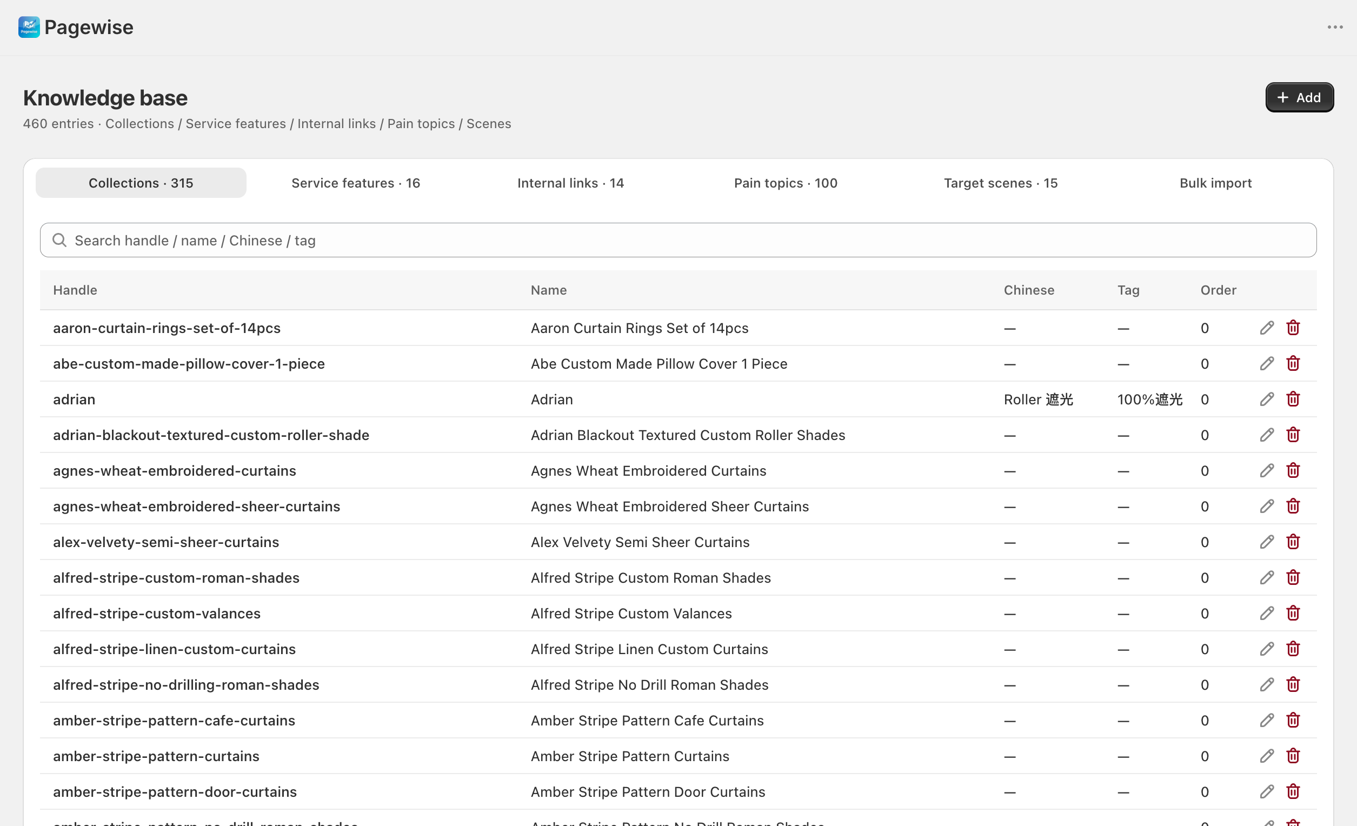Delete the adrian-blackout-textured-custom-roller-shade entry
The image size is (1357, 826).
(x=1293, y=435)
